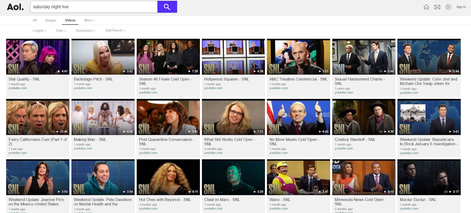This screenshot has width=471, height=213.
Task: Expand the More menu
Action: (x=89, y=20)
